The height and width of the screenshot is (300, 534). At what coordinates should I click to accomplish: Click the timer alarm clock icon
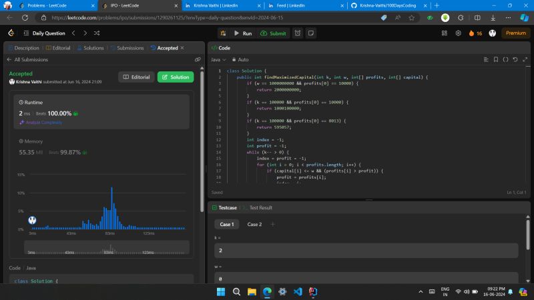pyautogui.click(x=298, y=33)
